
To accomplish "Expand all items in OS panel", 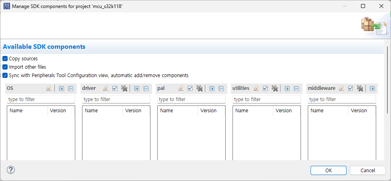I will [x=62, y=88].
